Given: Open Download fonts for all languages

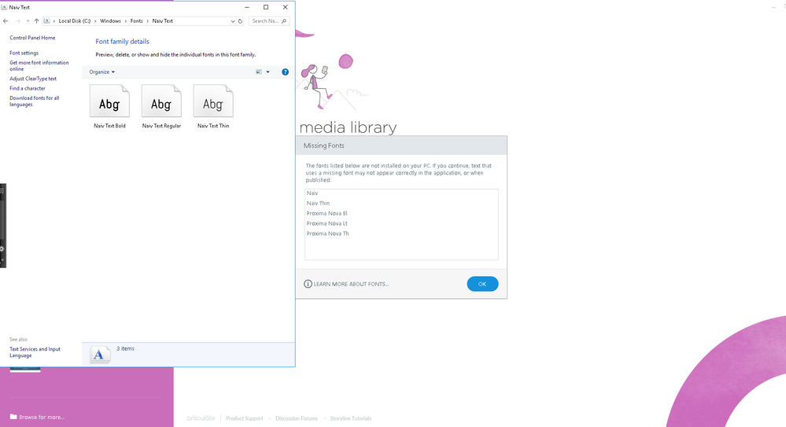Looking at the screenshot, I should pos(34,101).
